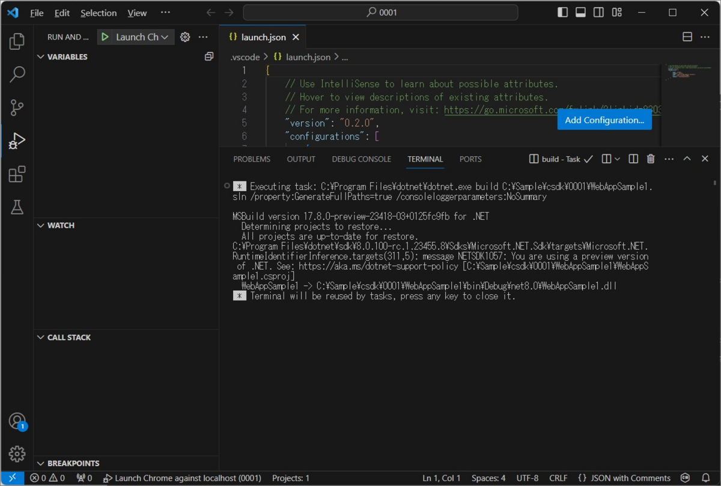
Task: Toggle primary side bar visibility
Action: pyautogui.click(x=562, y=13)
